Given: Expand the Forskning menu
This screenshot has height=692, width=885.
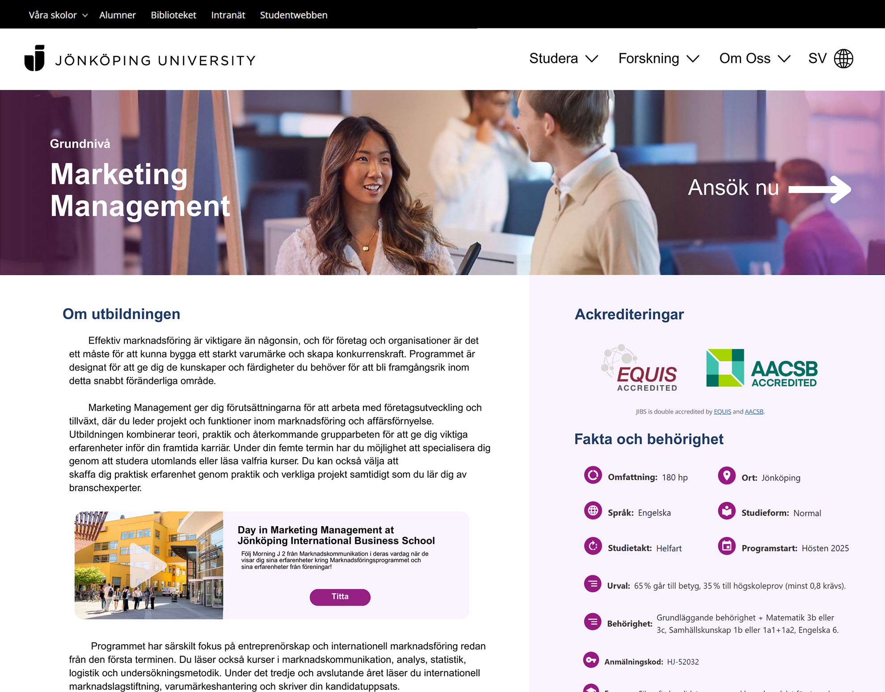Looking at the screenshot, I should (659, 59).
